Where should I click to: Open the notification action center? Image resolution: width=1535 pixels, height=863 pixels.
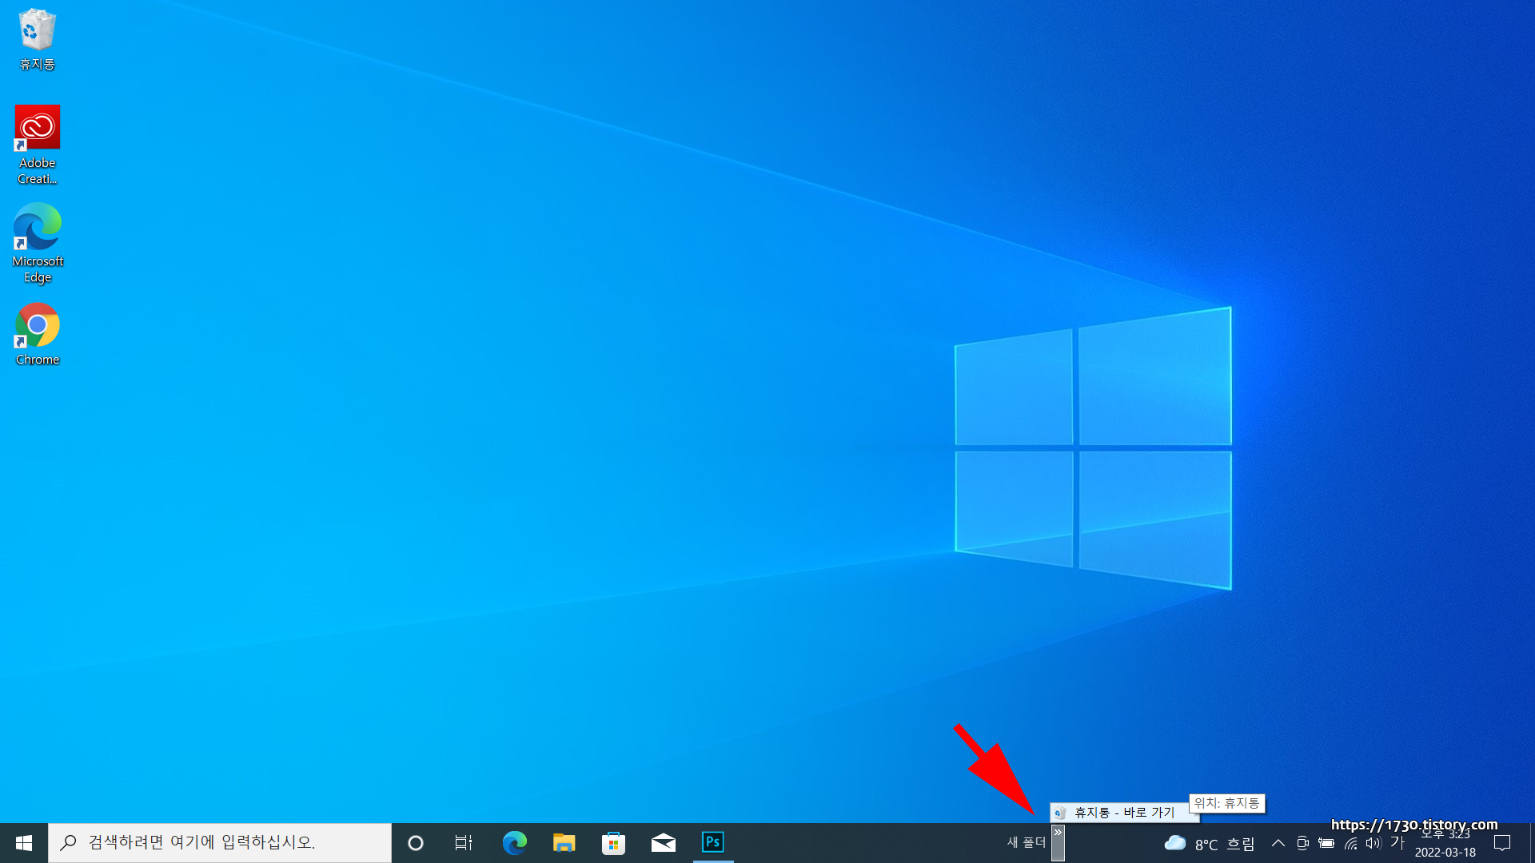coord(1502,843)
